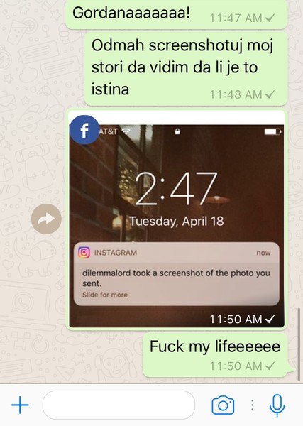
Task: Tap the plus attachment icon
Action: click(20, 405)
